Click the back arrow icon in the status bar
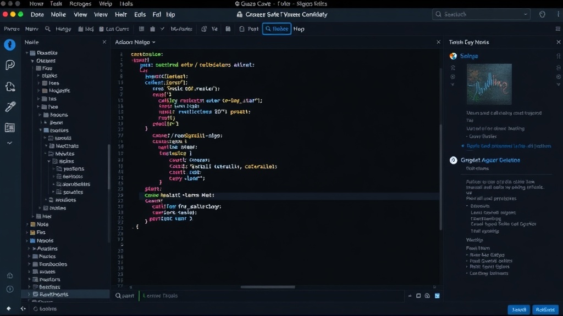563x316 pixels. 23,308
